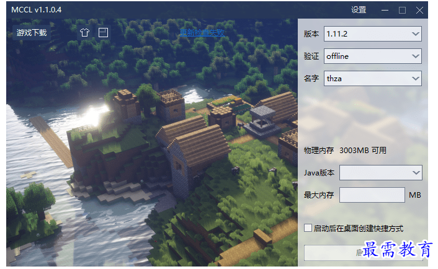
Task: Open the skin (shirt) icon
Action: pos(84,33)
